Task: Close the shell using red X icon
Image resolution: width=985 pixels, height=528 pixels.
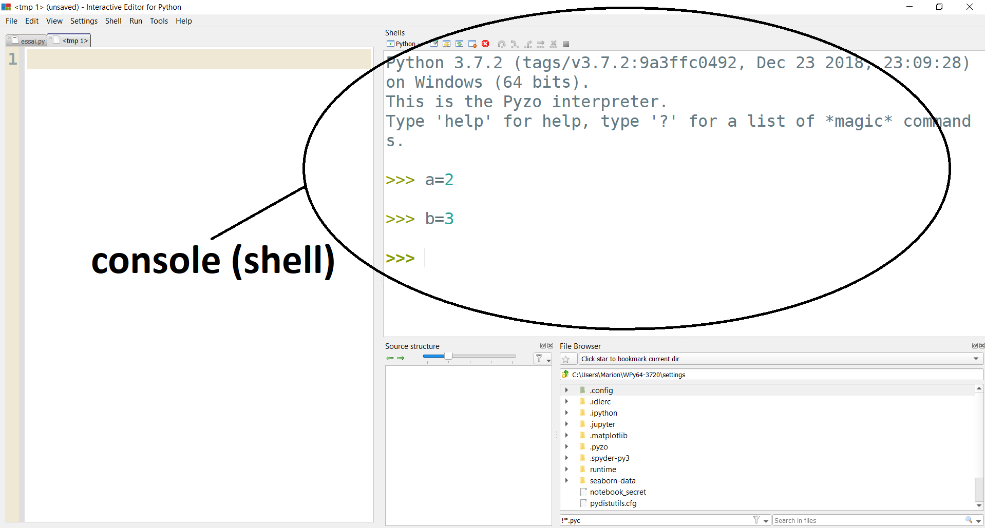Action: (485, 44)
